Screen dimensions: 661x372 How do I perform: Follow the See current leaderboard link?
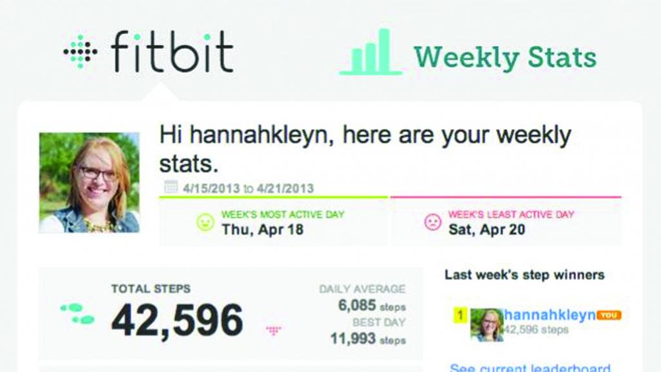[x=530, y=367]
